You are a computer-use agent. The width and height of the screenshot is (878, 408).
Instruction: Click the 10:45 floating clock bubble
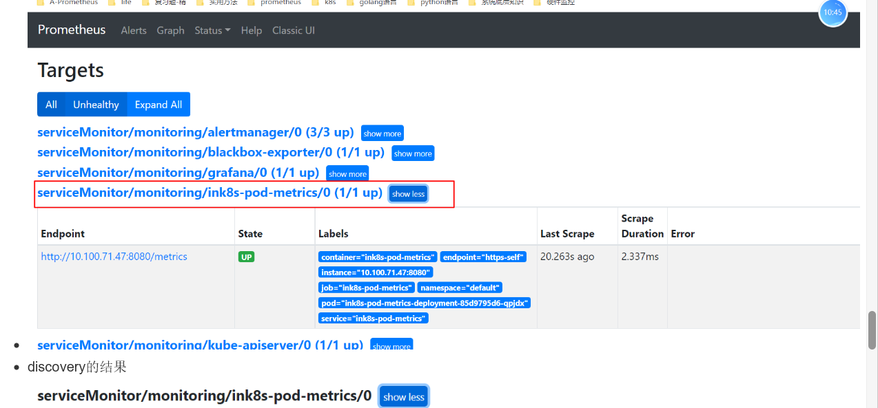833,12
